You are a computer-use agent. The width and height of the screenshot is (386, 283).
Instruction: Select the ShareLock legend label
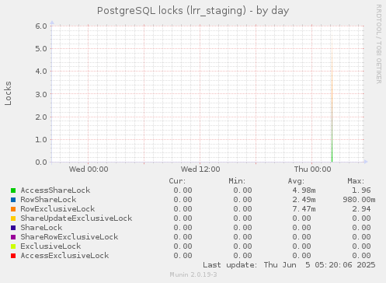(x=41, y=228)
